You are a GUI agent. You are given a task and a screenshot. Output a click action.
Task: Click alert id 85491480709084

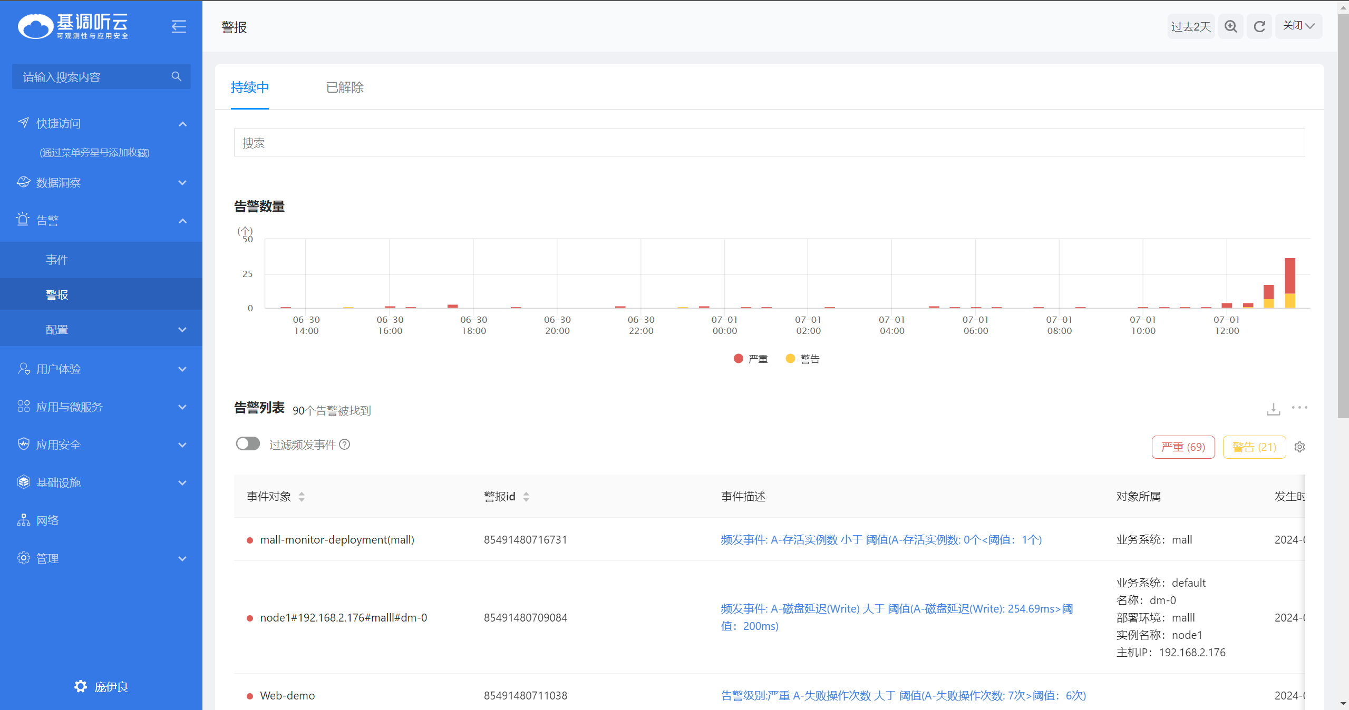526,617
